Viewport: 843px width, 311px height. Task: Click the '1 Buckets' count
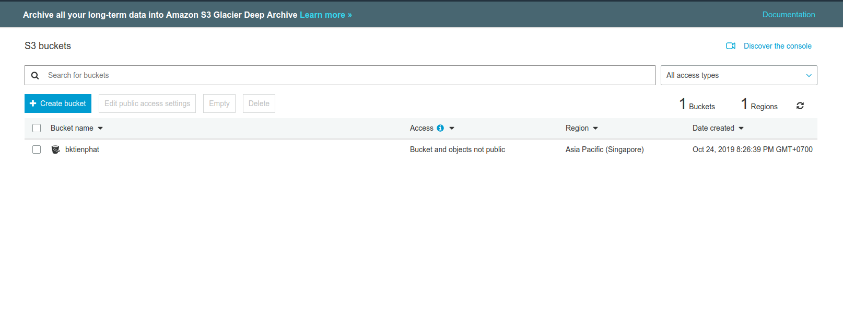[697, 105]
